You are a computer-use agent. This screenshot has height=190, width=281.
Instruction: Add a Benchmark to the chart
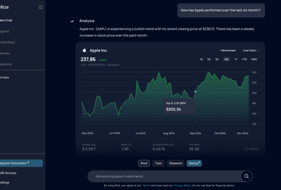point(228,51)
